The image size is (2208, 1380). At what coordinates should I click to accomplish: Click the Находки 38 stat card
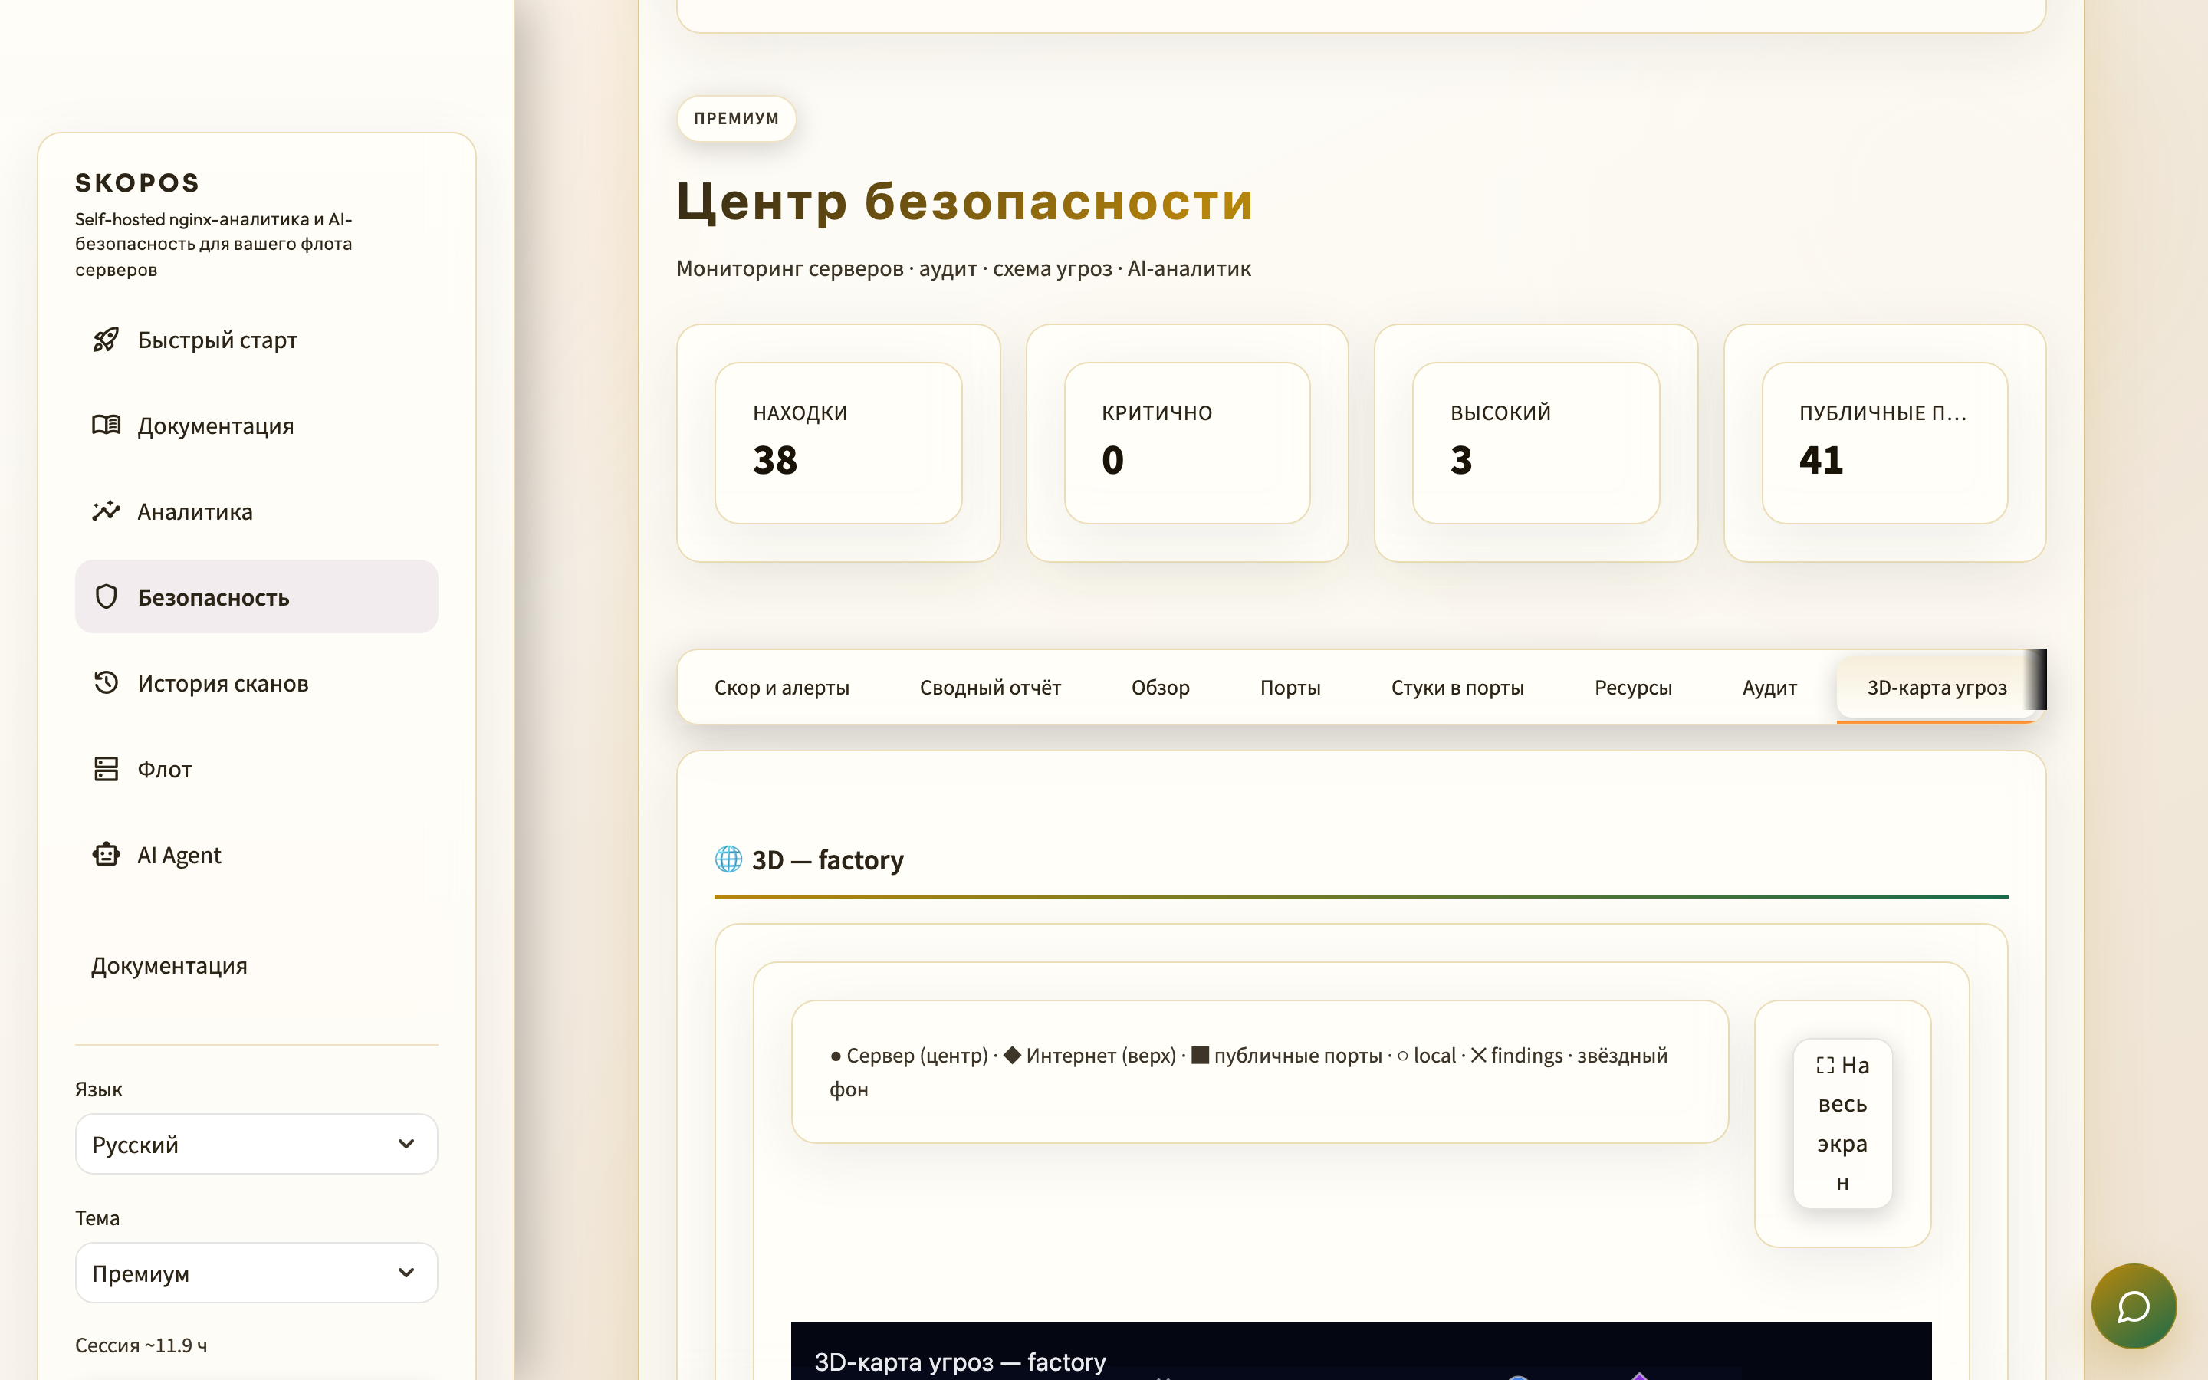click(837, 442)
